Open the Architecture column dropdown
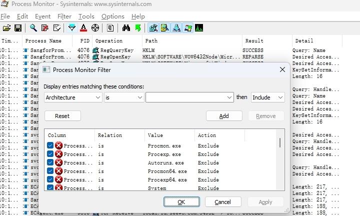The width and height of the screenshot is (360, 216). pos(73,97)
